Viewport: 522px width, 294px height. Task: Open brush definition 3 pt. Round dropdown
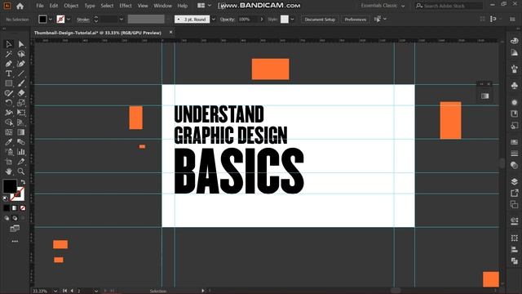(214, 20)
